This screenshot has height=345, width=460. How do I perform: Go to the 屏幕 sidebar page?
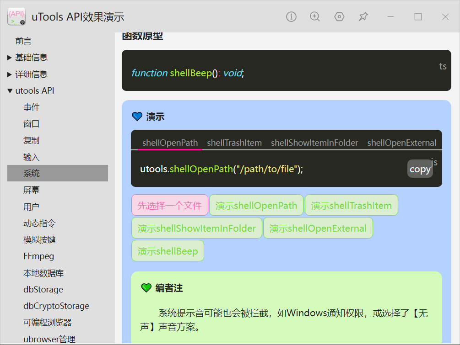tap(32, 190)
